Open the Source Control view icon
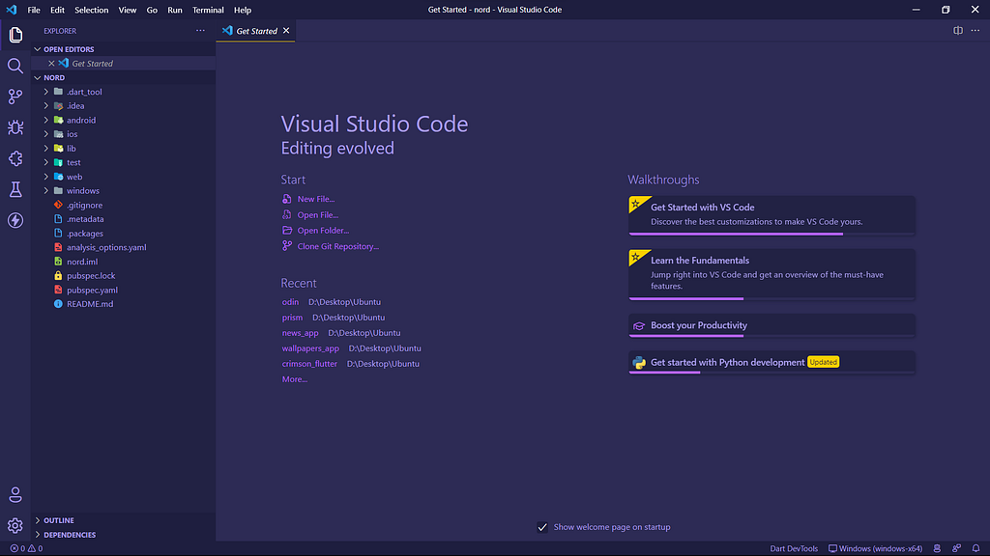The height and width of the screenshot is (556, 990). [15, 97]
